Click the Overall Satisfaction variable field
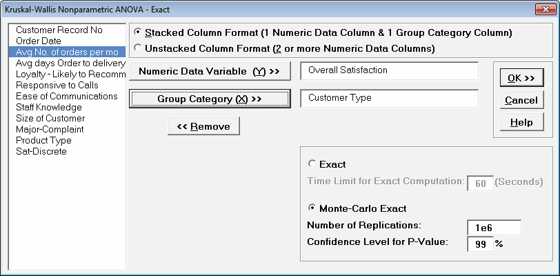 click(389, 70)
